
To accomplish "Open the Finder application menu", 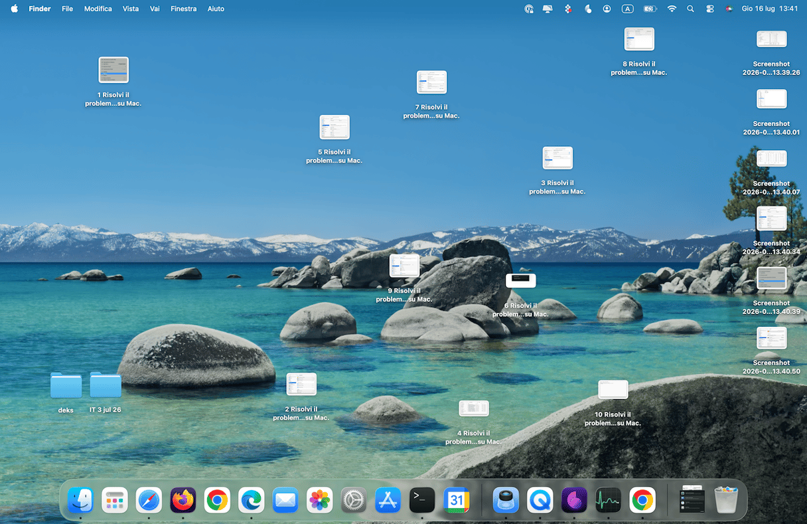I will click(40, 9).
